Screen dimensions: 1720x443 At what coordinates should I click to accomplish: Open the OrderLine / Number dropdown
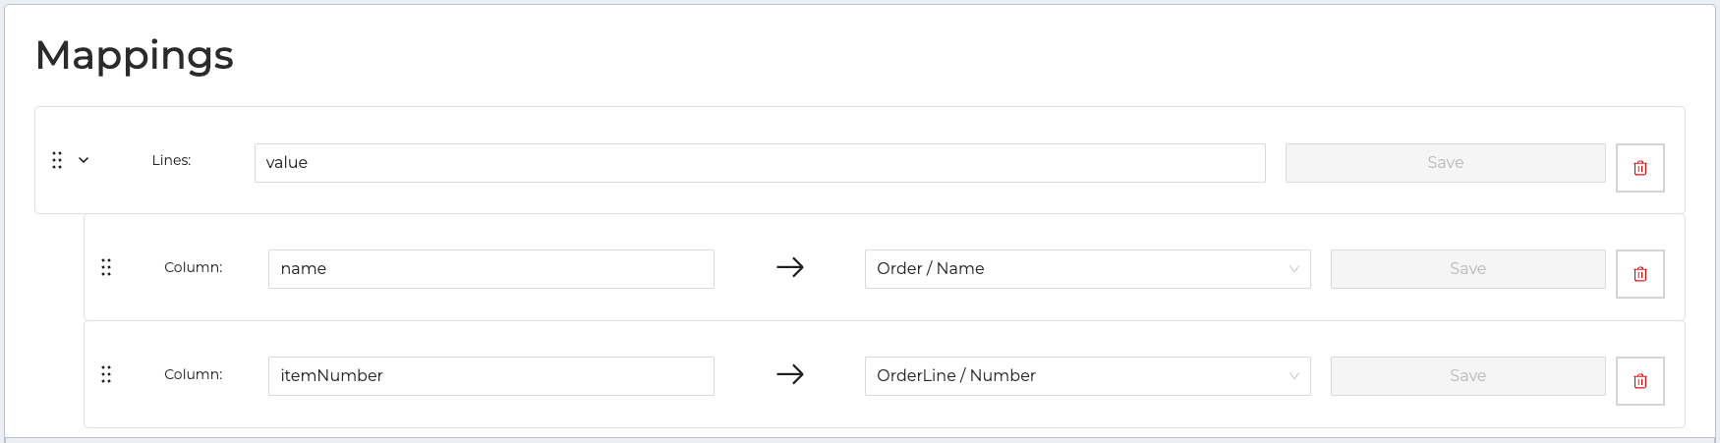pyautogui.click(x=1087, y=376)
